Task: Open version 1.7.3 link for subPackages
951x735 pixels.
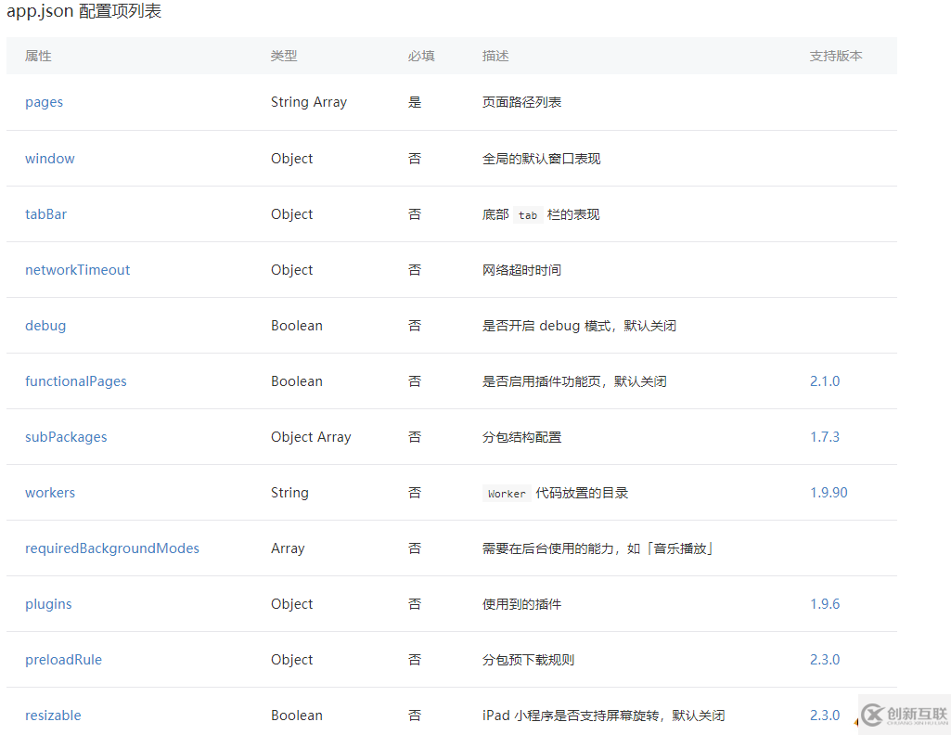Action: tap(825, 437)
